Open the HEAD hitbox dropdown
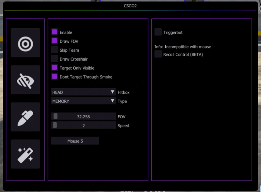Screen dimensions: 261x192 [83, 92]
